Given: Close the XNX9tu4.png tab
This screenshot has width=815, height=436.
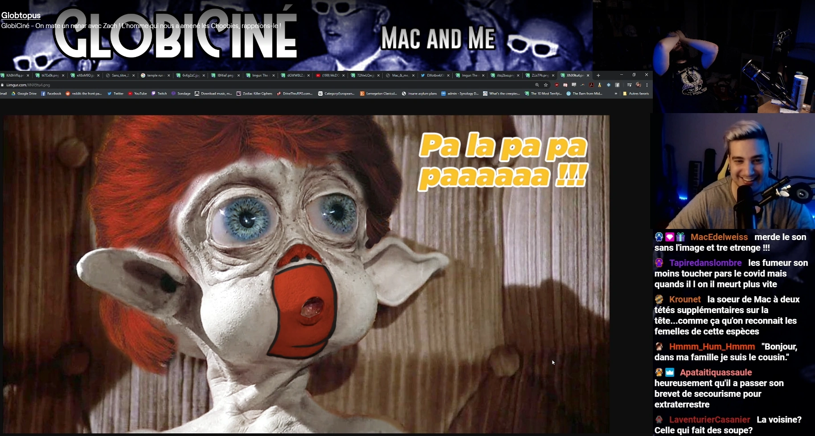Looking at the screenshot, I should (588, 75).
